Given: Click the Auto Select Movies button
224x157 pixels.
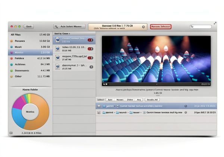Looking at the screenshot, I should pyautogui.click(x=69, y=27).
